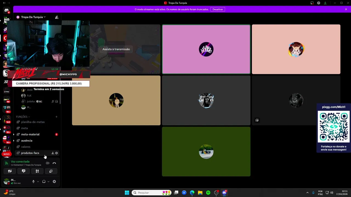Click the taskbar Pesquisar search box
Image resolution: width=351 pixels, height=197 pixels.
(x=152, y=193)
